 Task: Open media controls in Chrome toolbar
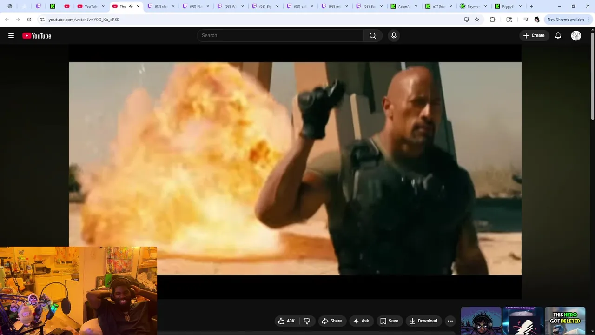tap(526, 20)
